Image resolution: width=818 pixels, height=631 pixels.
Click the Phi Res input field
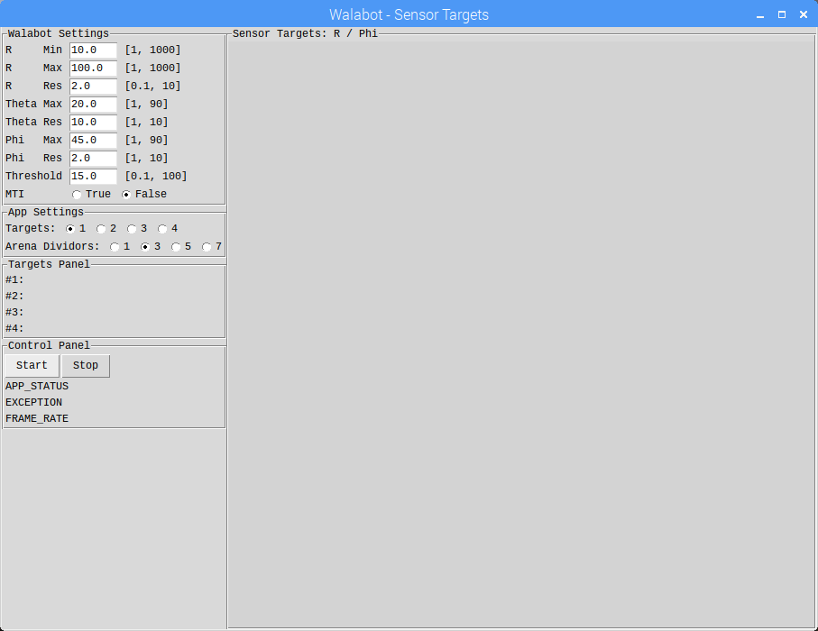[x=94, y=158]
